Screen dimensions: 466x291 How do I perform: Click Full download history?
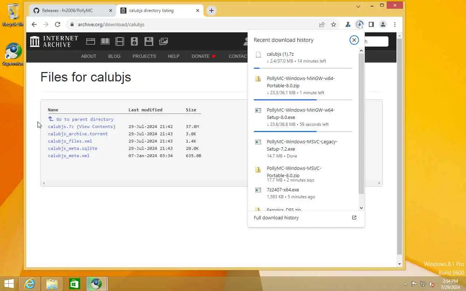tap(276, 218)
